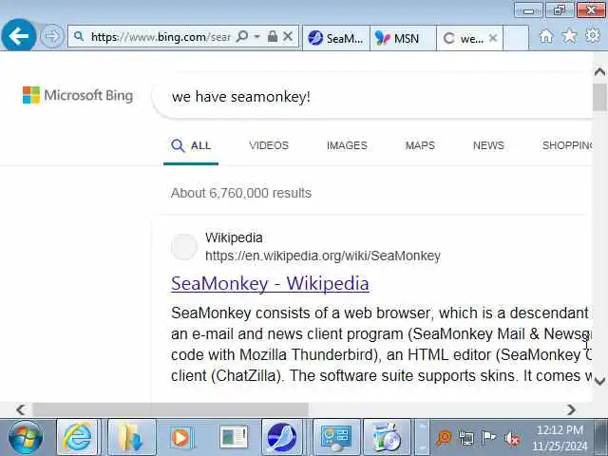Click the Wikipedia favicon circle
Image resolution: width=608 pixels, height=456 pixels.
tap(184, 247)
